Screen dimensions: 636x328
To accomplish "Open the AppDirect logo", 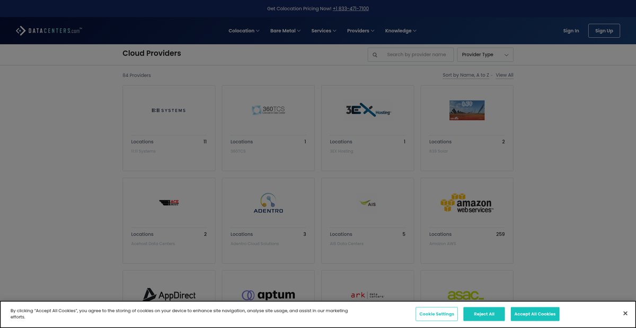I will tap(169, 295).
